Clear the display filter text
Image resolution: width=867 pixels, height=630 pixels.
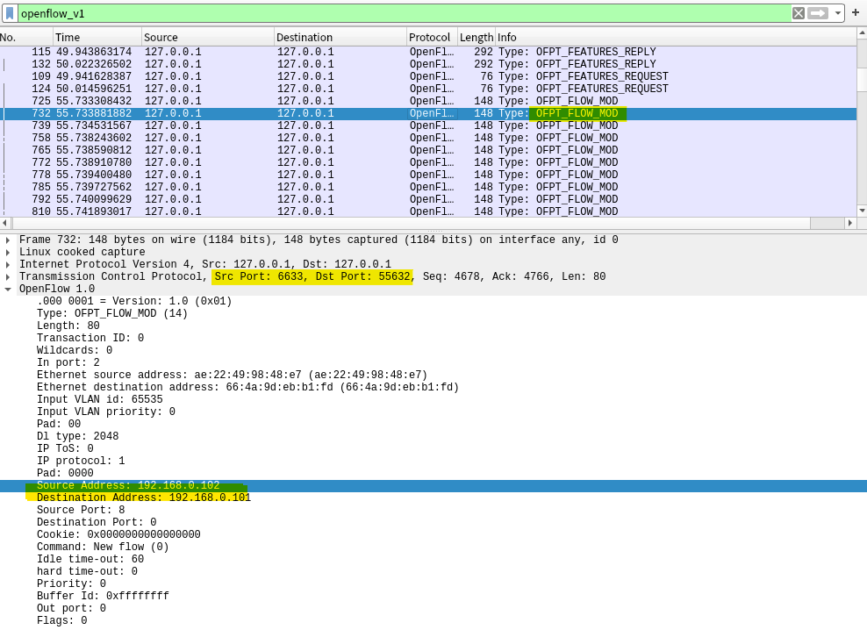pos(798,13)
